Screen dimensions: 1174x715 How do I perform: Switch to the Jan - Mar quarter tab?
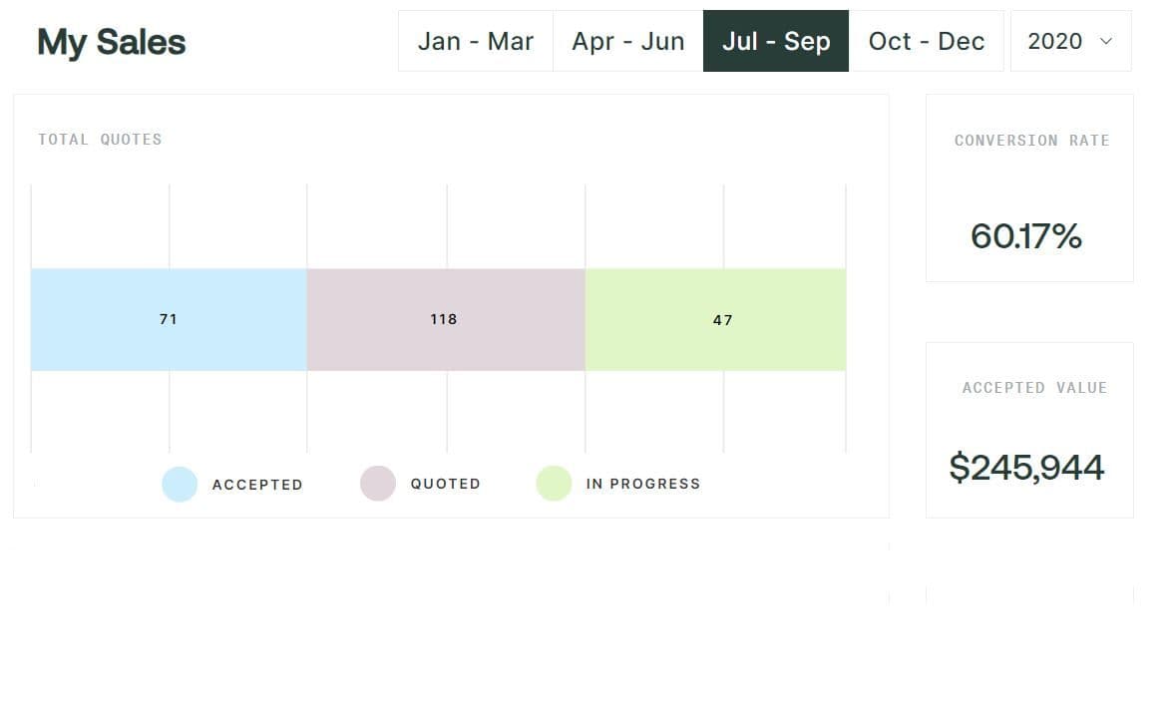[476, 41]
